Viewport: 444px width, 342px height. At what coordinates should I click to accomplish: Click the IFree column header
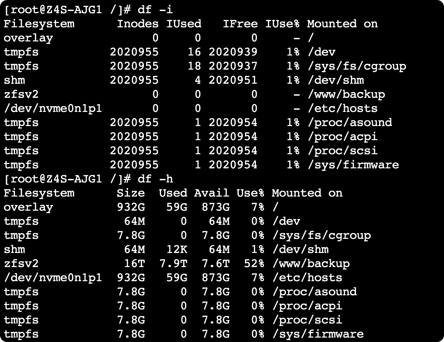240,24
